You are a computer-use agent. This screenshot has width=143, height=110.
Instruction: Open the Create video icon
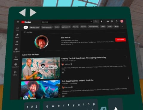click(108, 21)
